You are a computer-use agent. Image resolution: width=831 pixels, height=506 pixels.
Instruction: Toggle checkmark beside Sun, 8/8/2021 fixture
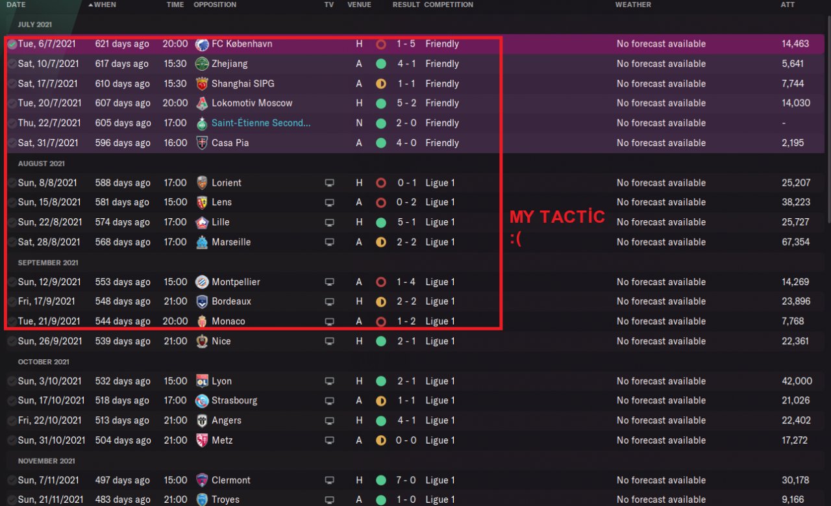tap(12, 183)
